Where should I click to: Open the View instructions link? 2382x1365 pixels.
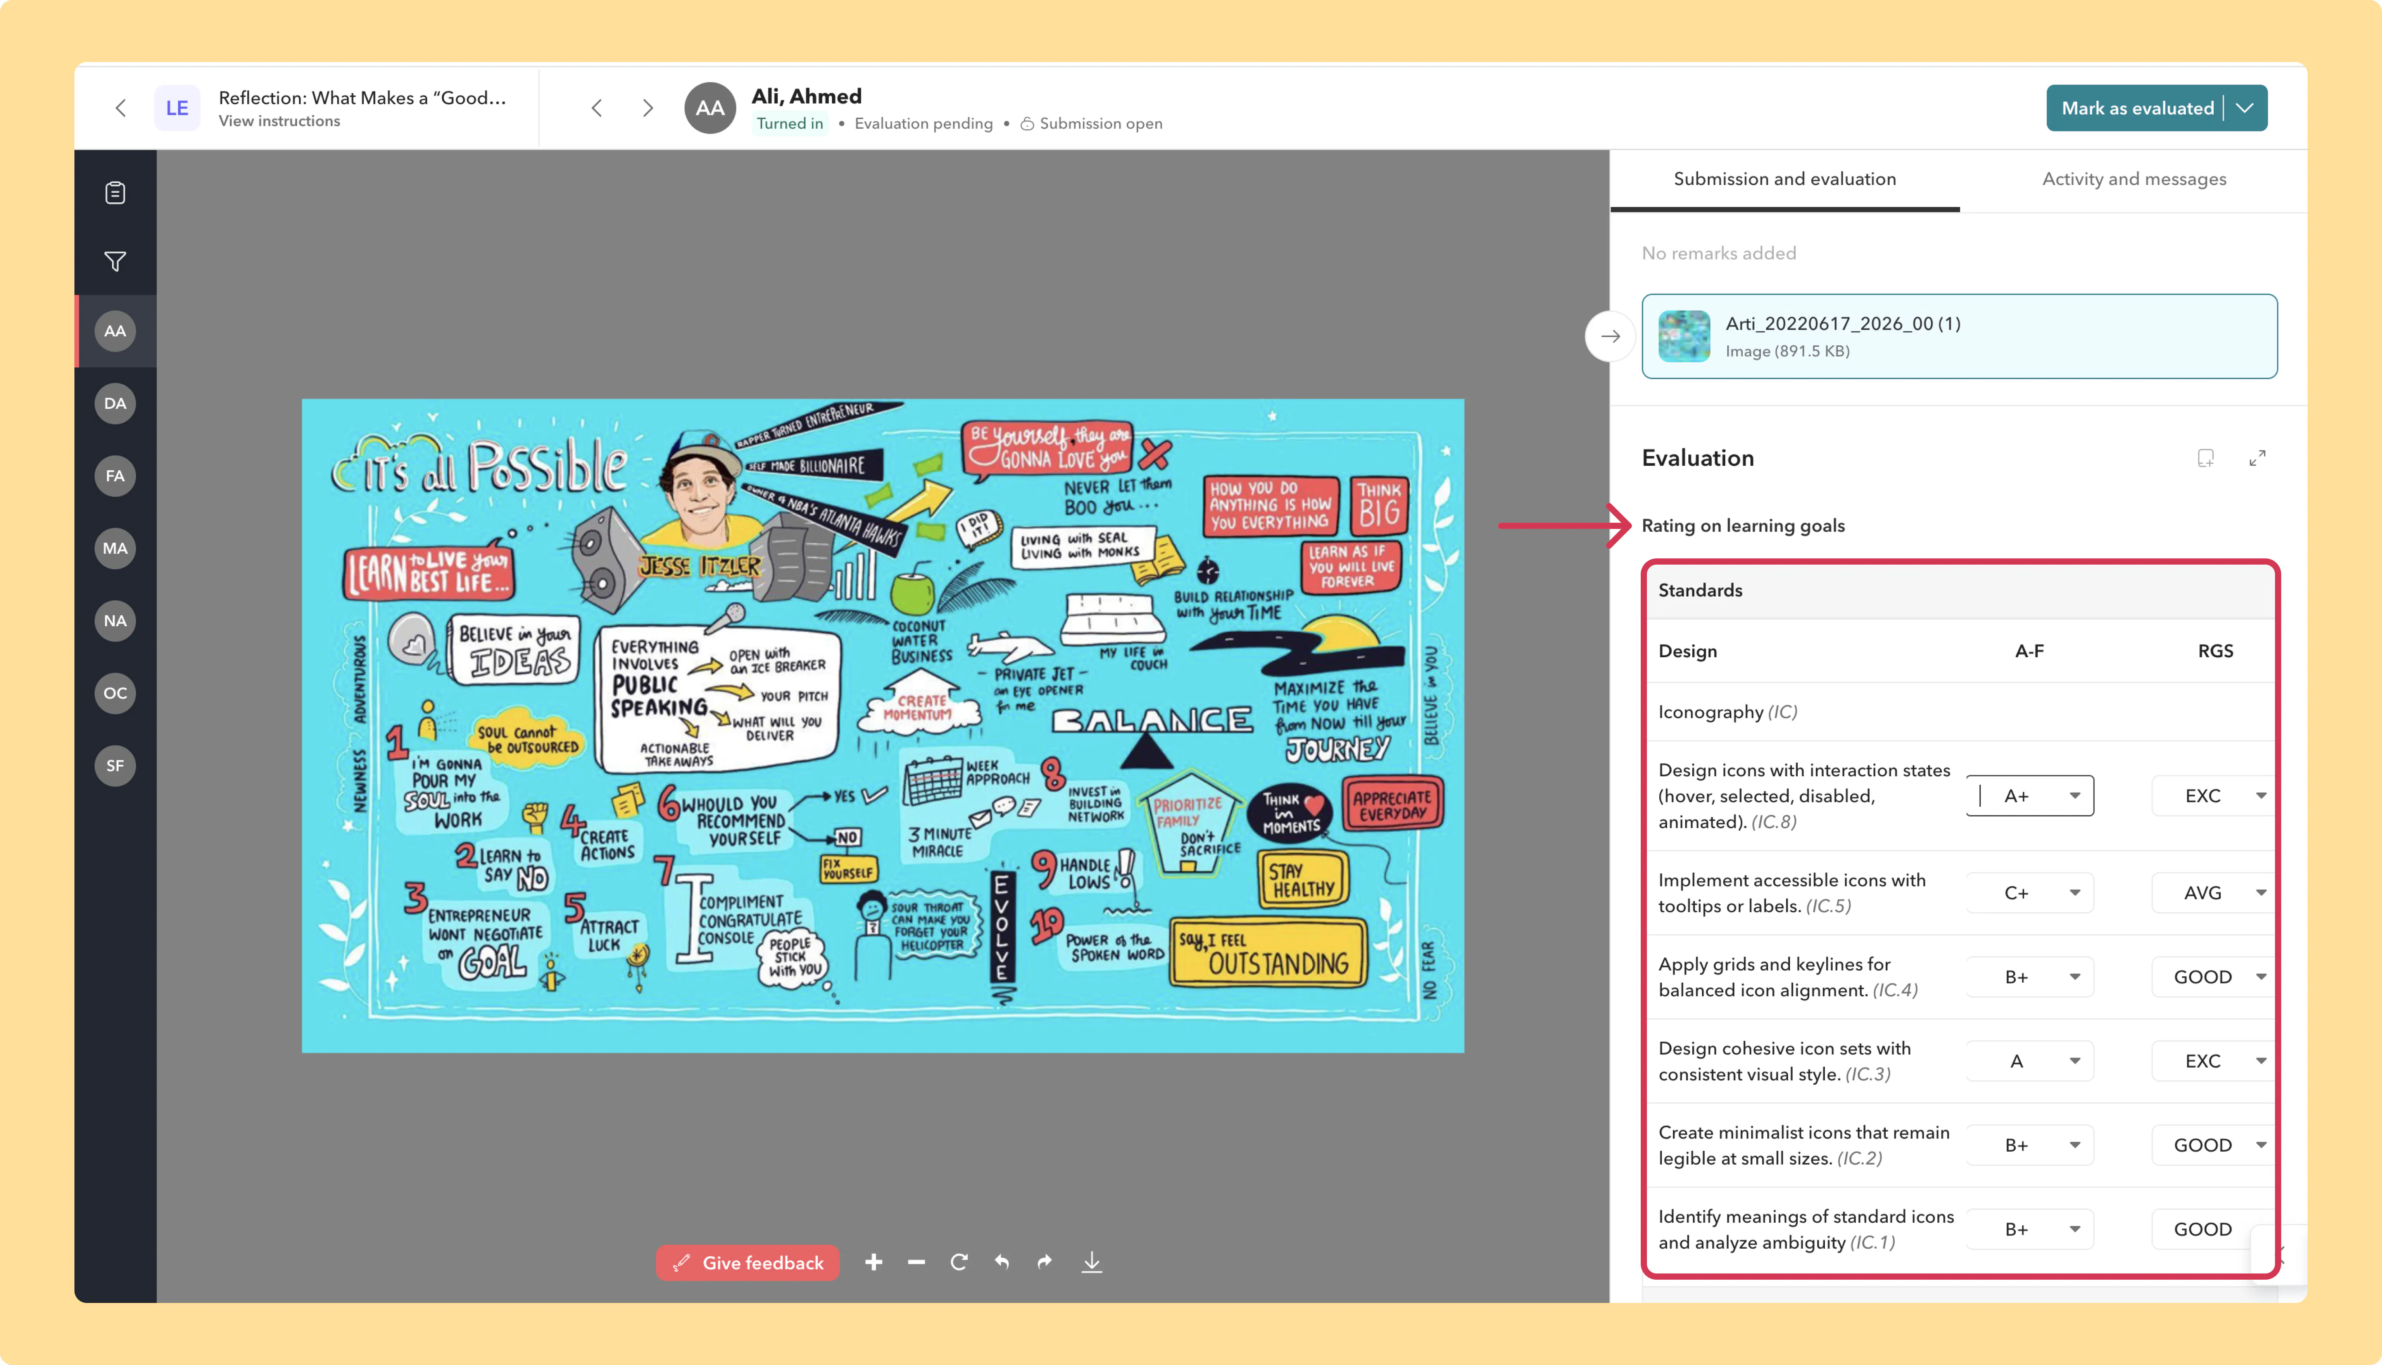click(x=279, y=121)
